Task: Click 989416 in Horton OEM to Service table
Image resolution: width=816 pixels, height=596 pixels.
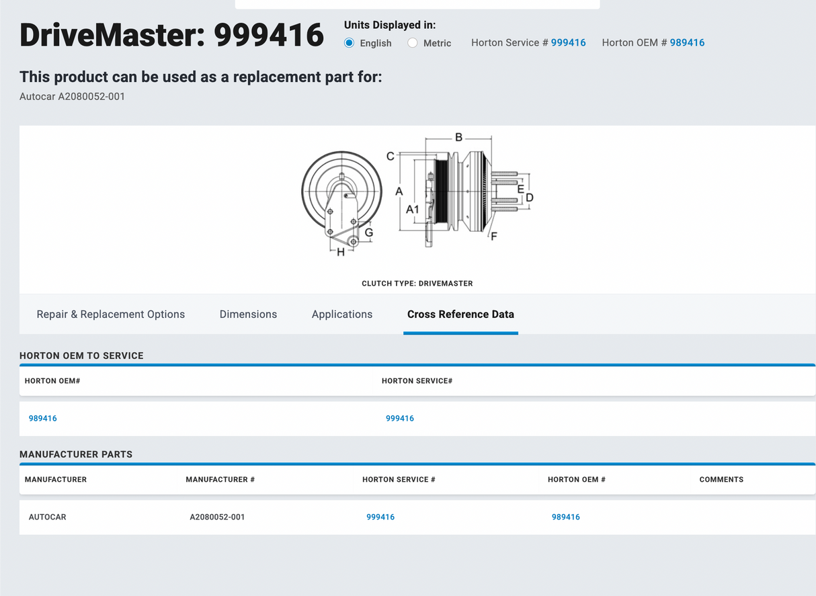Action: click(43, 419)
